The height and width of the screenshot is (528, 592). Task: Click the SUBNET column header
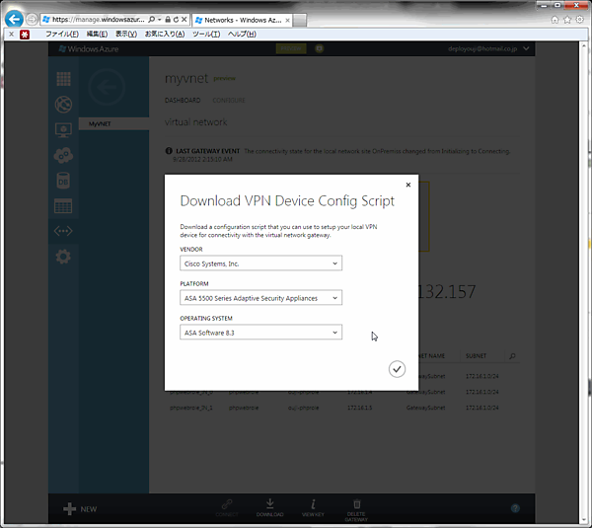click(477, 356)
